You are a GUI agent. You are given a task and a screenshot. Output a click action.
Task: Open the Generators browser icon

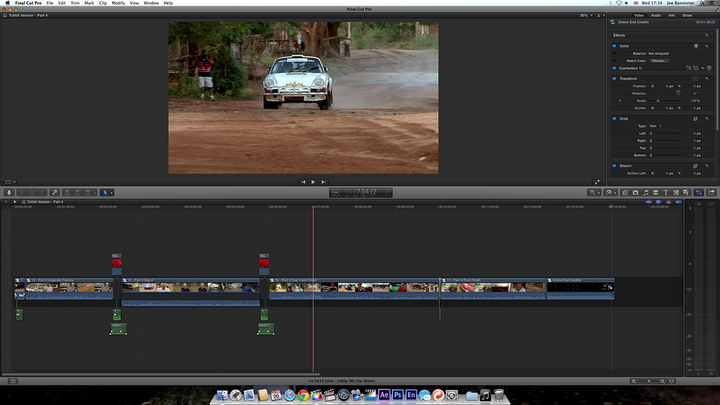[676, 193]
